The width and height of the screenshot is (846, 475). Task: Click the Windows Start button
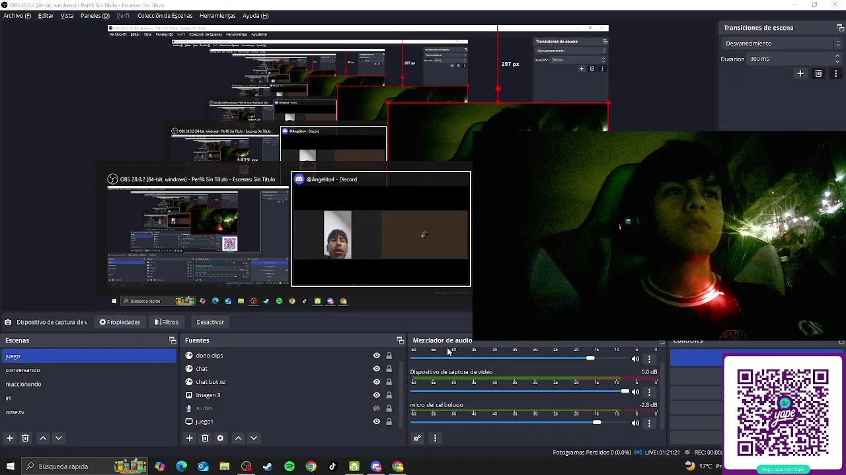pos(10,466)
